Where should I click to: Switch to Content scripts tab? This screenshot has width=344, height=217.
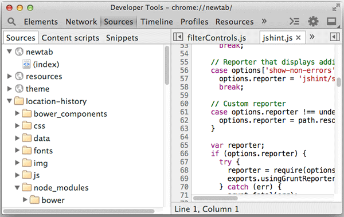tap(71, 38)
